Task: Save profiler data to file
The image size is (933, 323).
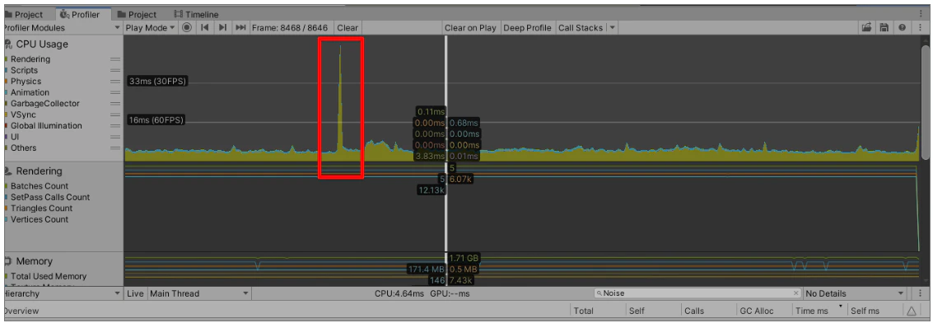Action: pyautogui.click(x=884, y=27)
